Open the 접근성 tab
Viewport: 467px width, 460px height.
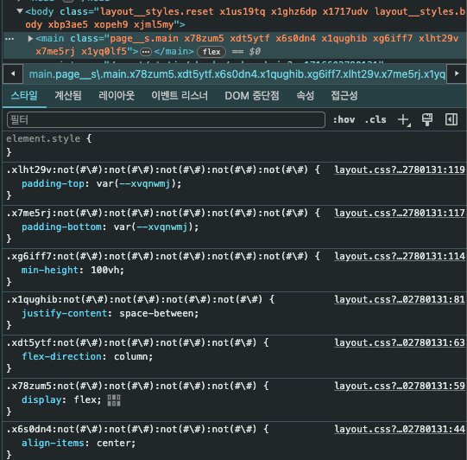[344, 95]
